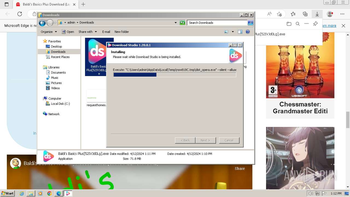
Task: Click the Back button in the installer
Action: 185,140
